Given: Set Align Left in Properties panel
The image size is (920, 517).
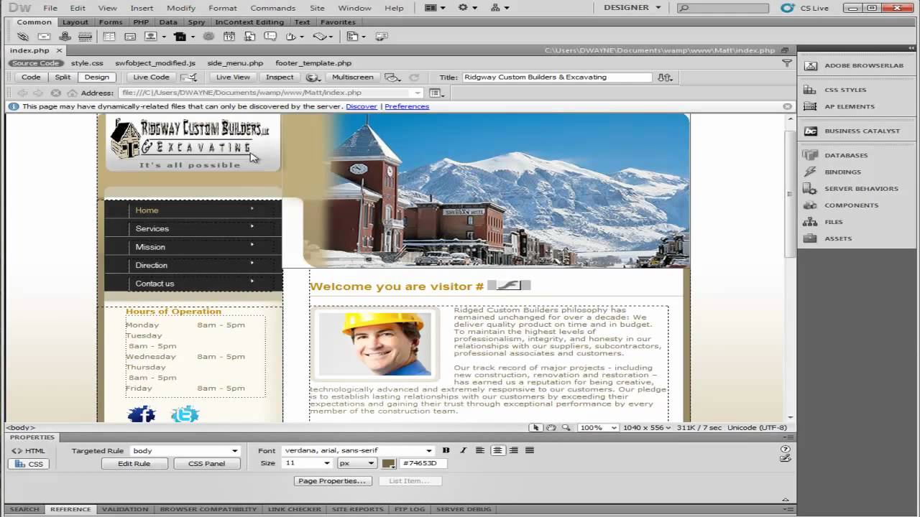Looking at the screenshot, I should pyautogui.click(x=480, y=450).
